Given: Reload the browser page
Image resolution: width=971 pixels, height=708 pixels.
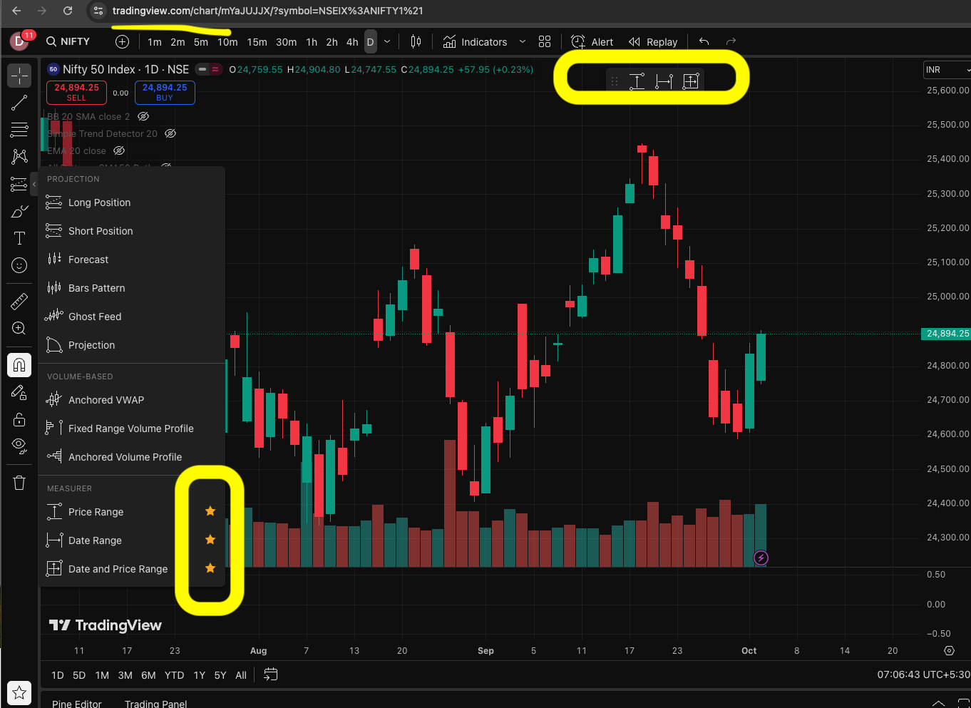Looking at the screenshot, I should pyautogui.click(x=68, y=11).
